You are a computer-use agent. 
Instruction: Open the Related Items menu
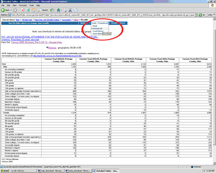tap(118, 23)
